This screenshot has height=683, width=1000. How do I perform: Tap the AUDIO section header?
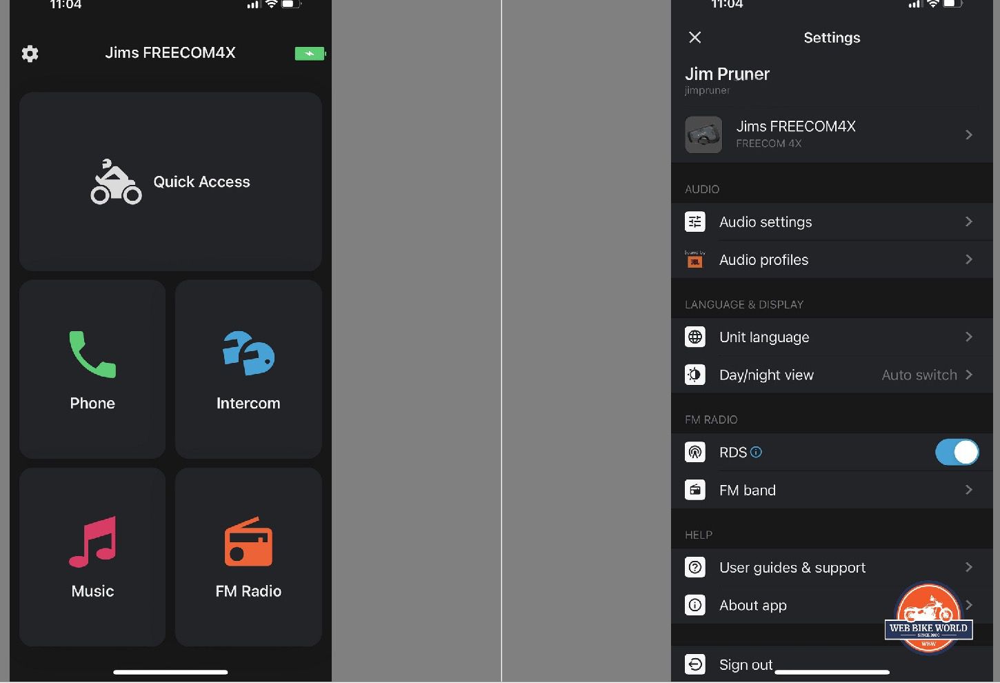[702, 189]
